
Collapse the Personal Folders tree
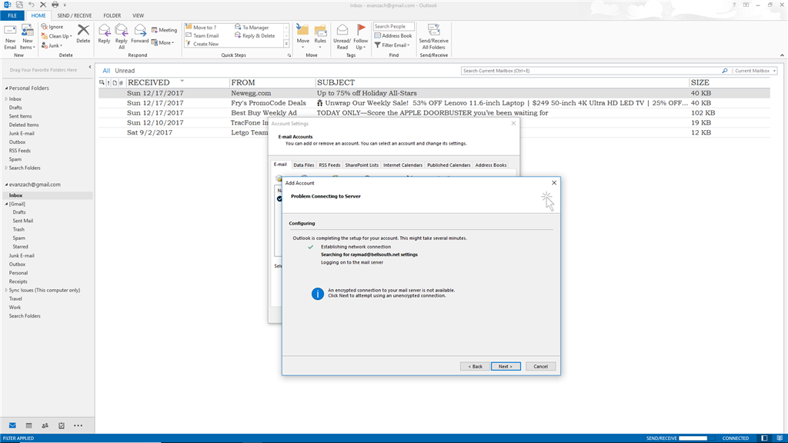6,88
